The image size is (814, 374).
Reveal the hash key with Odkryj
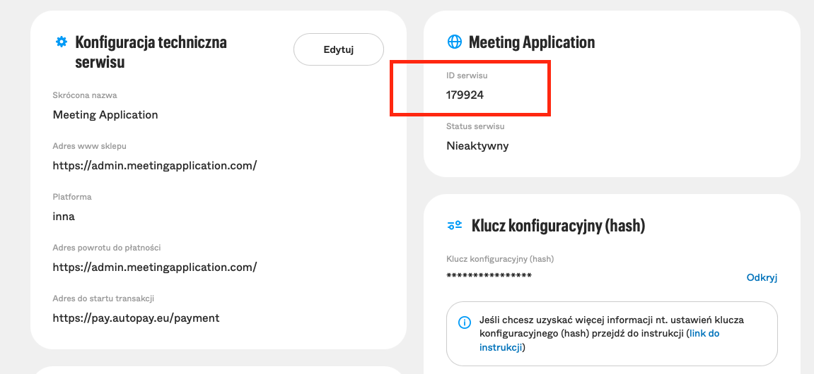click(762, 277)
